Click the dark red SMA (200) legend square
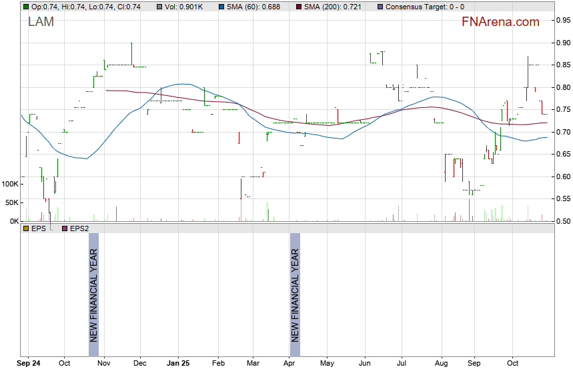The width and height of the screenshot is (573, 377). tap(298, 7)
